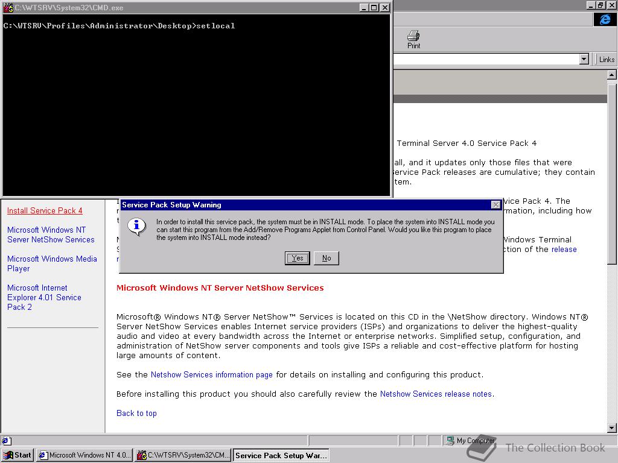Restore the Internet Explorer window

[x=600, y=5]
